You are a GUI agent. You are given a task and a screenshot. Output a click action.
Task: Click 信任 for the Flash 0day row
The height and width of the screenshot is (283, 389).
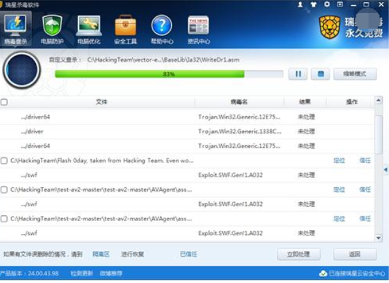365,160
